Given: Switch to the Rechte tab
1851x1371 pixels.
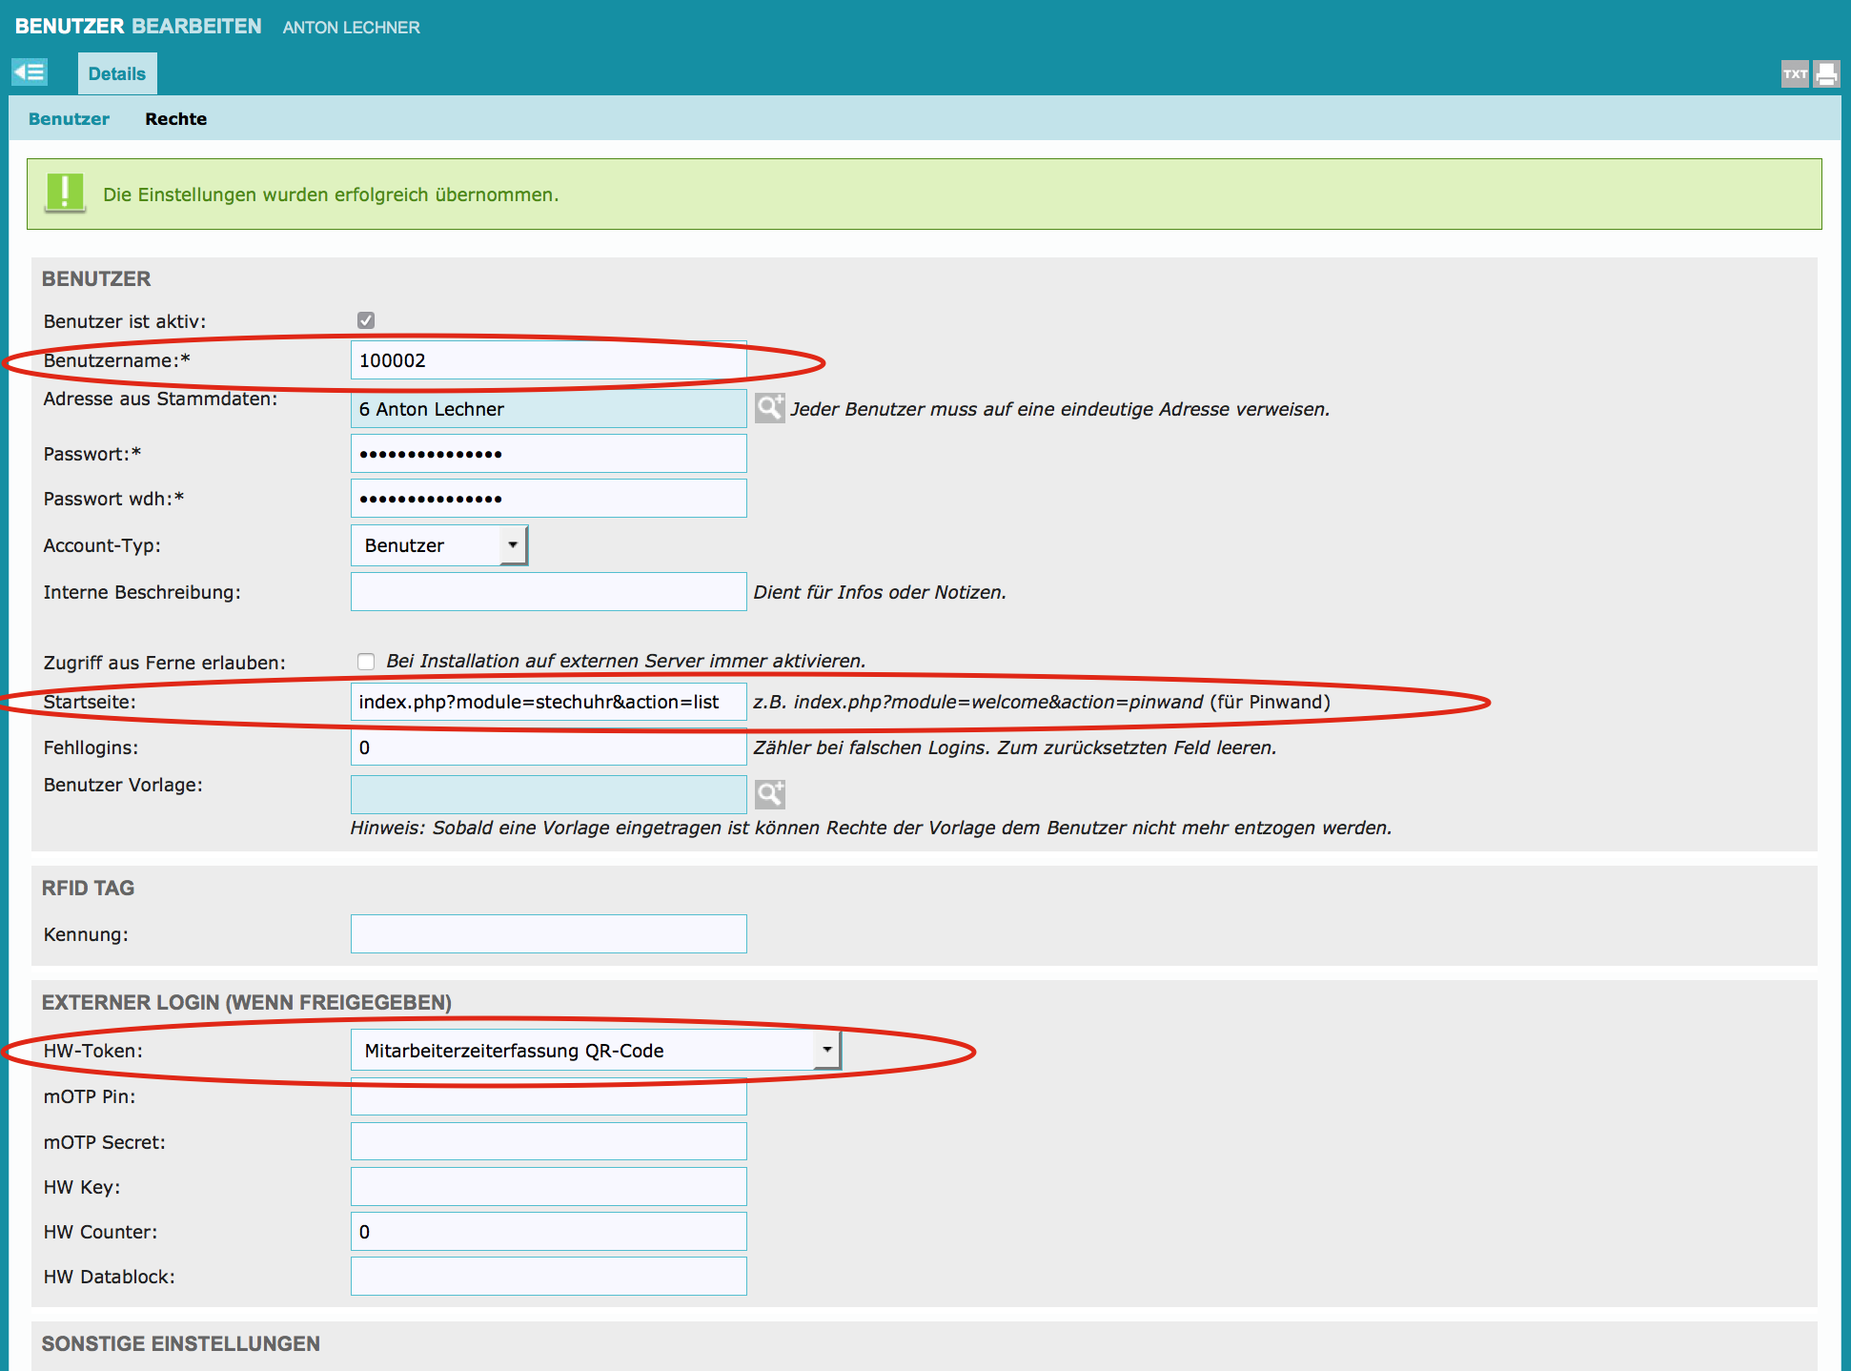Looking at the screenshot, I should point(175,119).
